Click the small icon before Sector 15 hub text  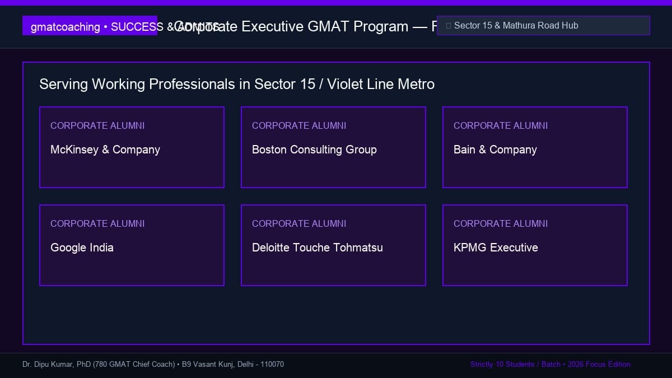pyautogui.click(x=449, y=26)
